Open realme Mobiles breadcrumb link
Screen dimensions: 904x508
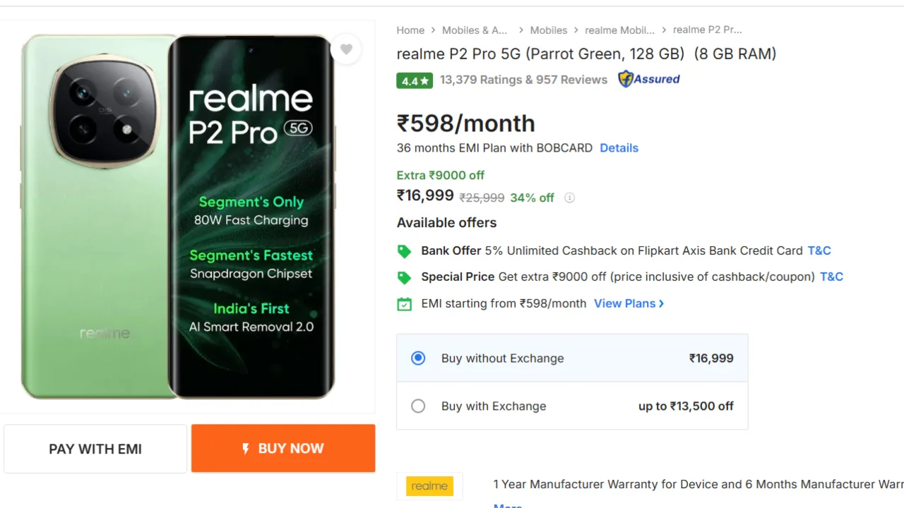click(x=619, y=30)
